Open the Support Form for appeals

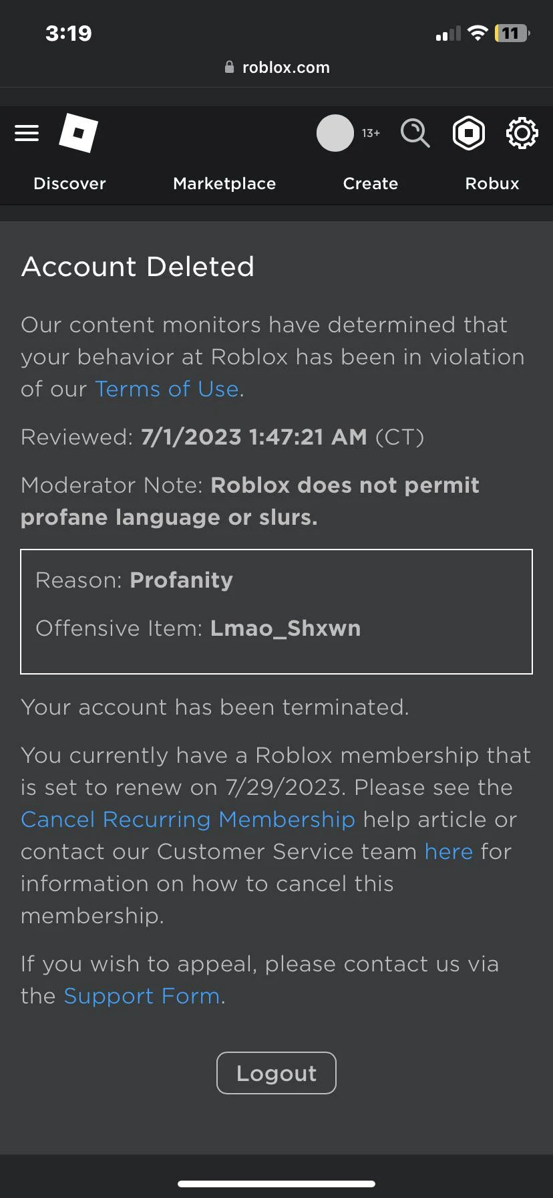142,995
